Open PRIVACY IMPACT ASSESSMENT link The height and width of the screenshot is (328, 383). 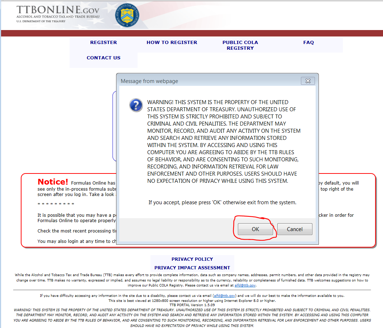coord(192,268)
